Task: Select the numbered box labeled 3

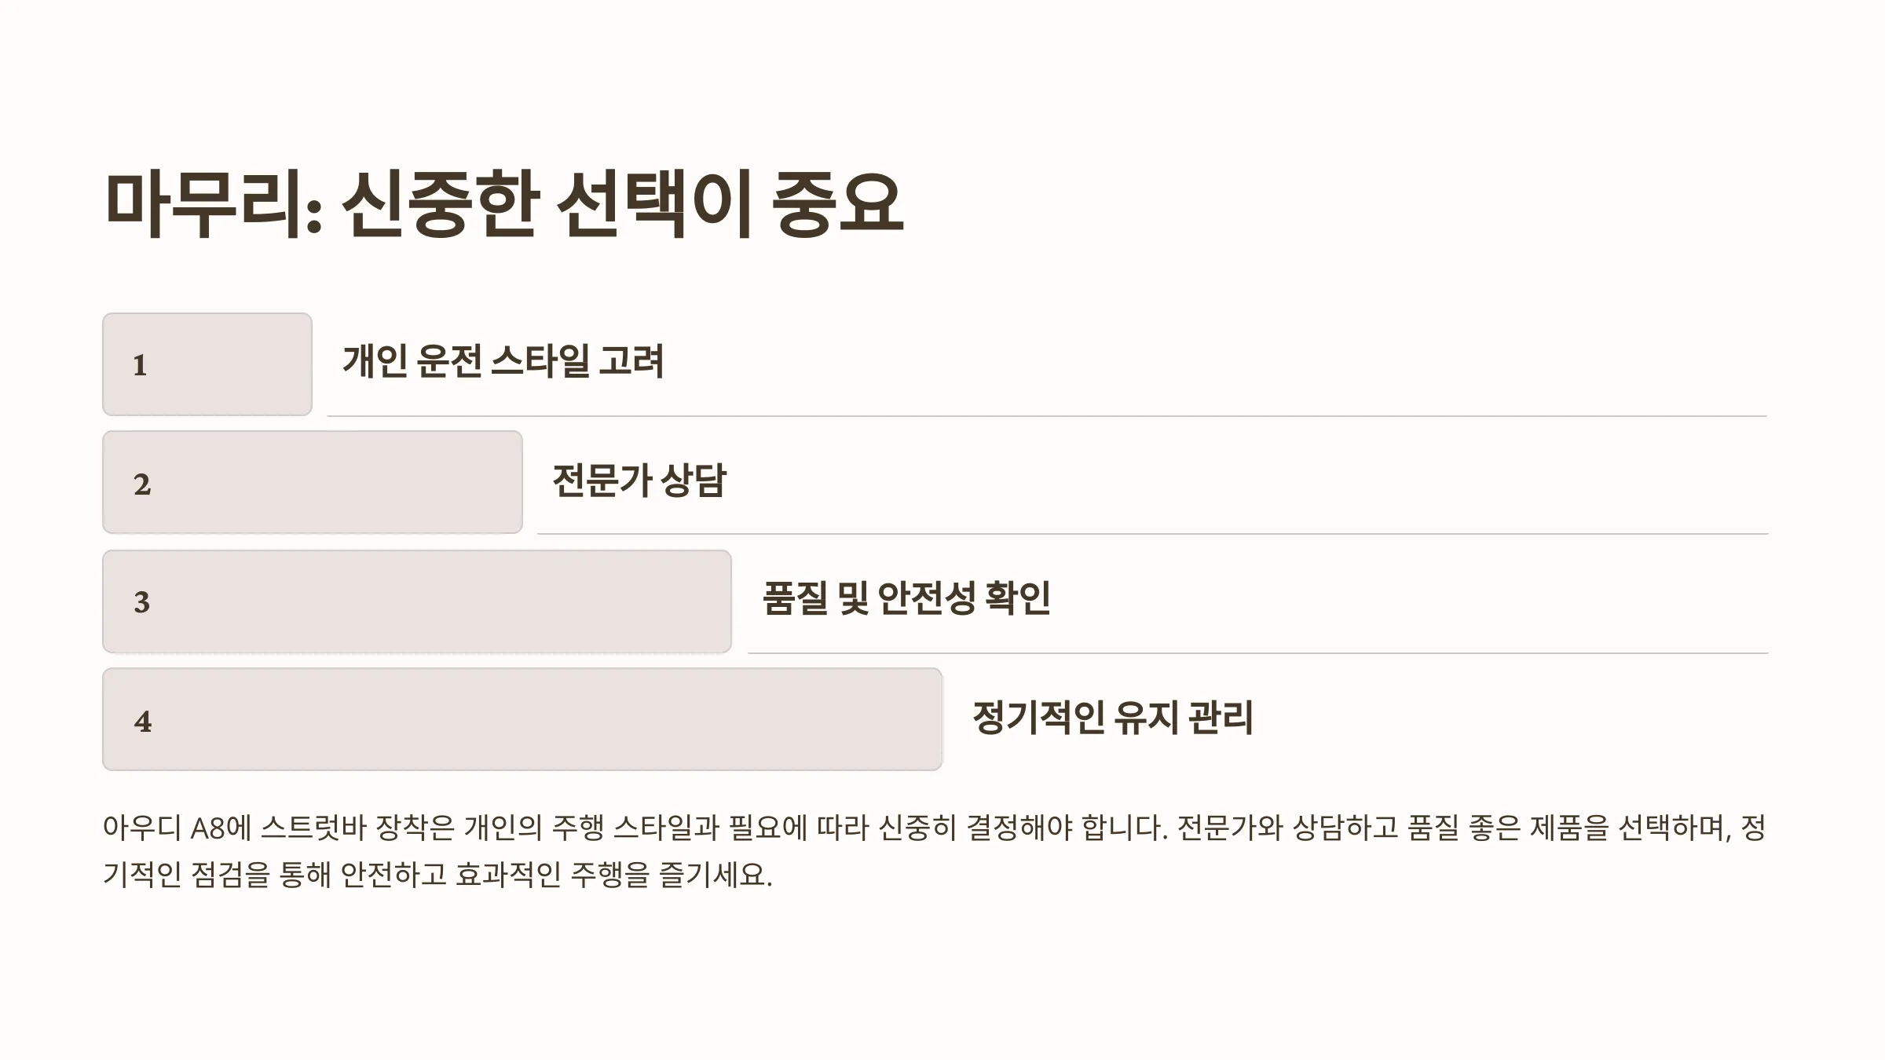Action: 417,601
